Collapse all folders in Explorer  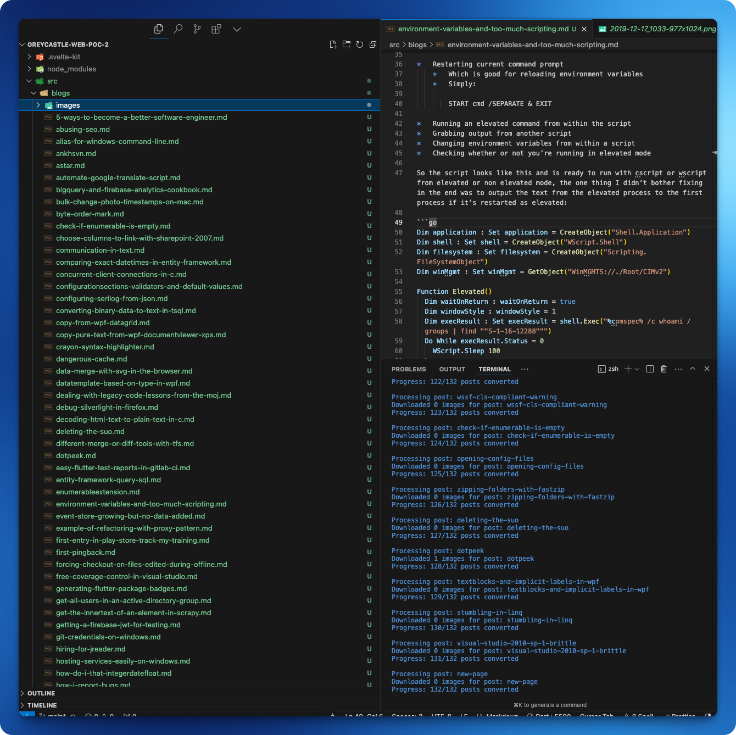pyautogui.click(x=373, y=44)
